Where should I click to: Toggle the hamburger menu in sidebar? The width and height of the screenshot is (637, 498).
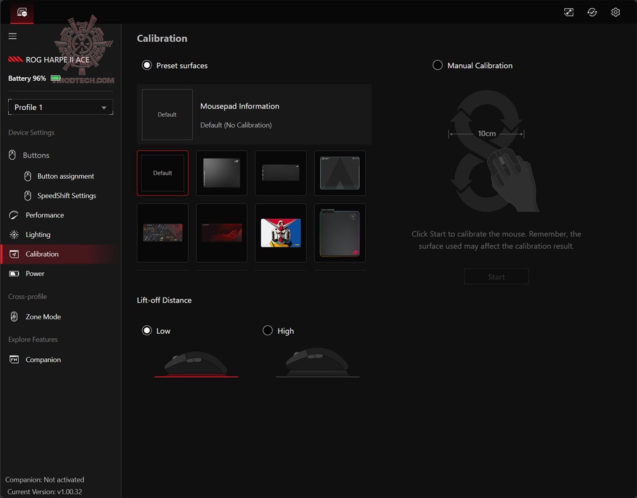click(12, 36)
